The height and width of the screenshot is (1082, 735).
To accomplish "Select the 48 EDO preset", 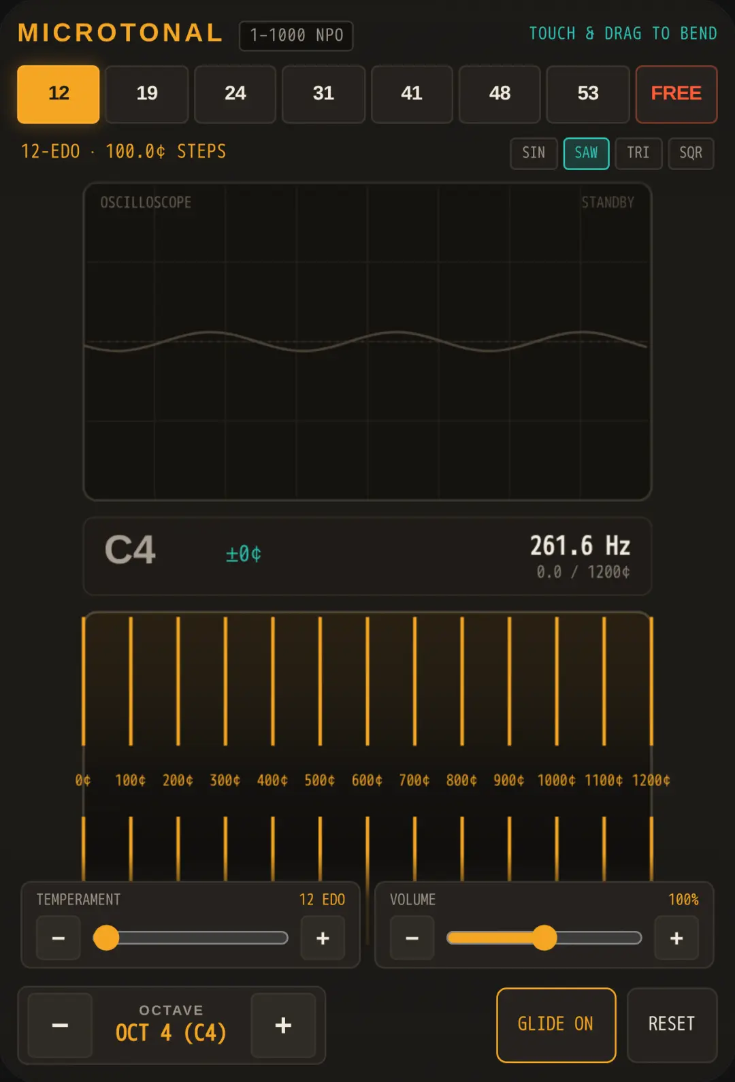I will 500,94.
